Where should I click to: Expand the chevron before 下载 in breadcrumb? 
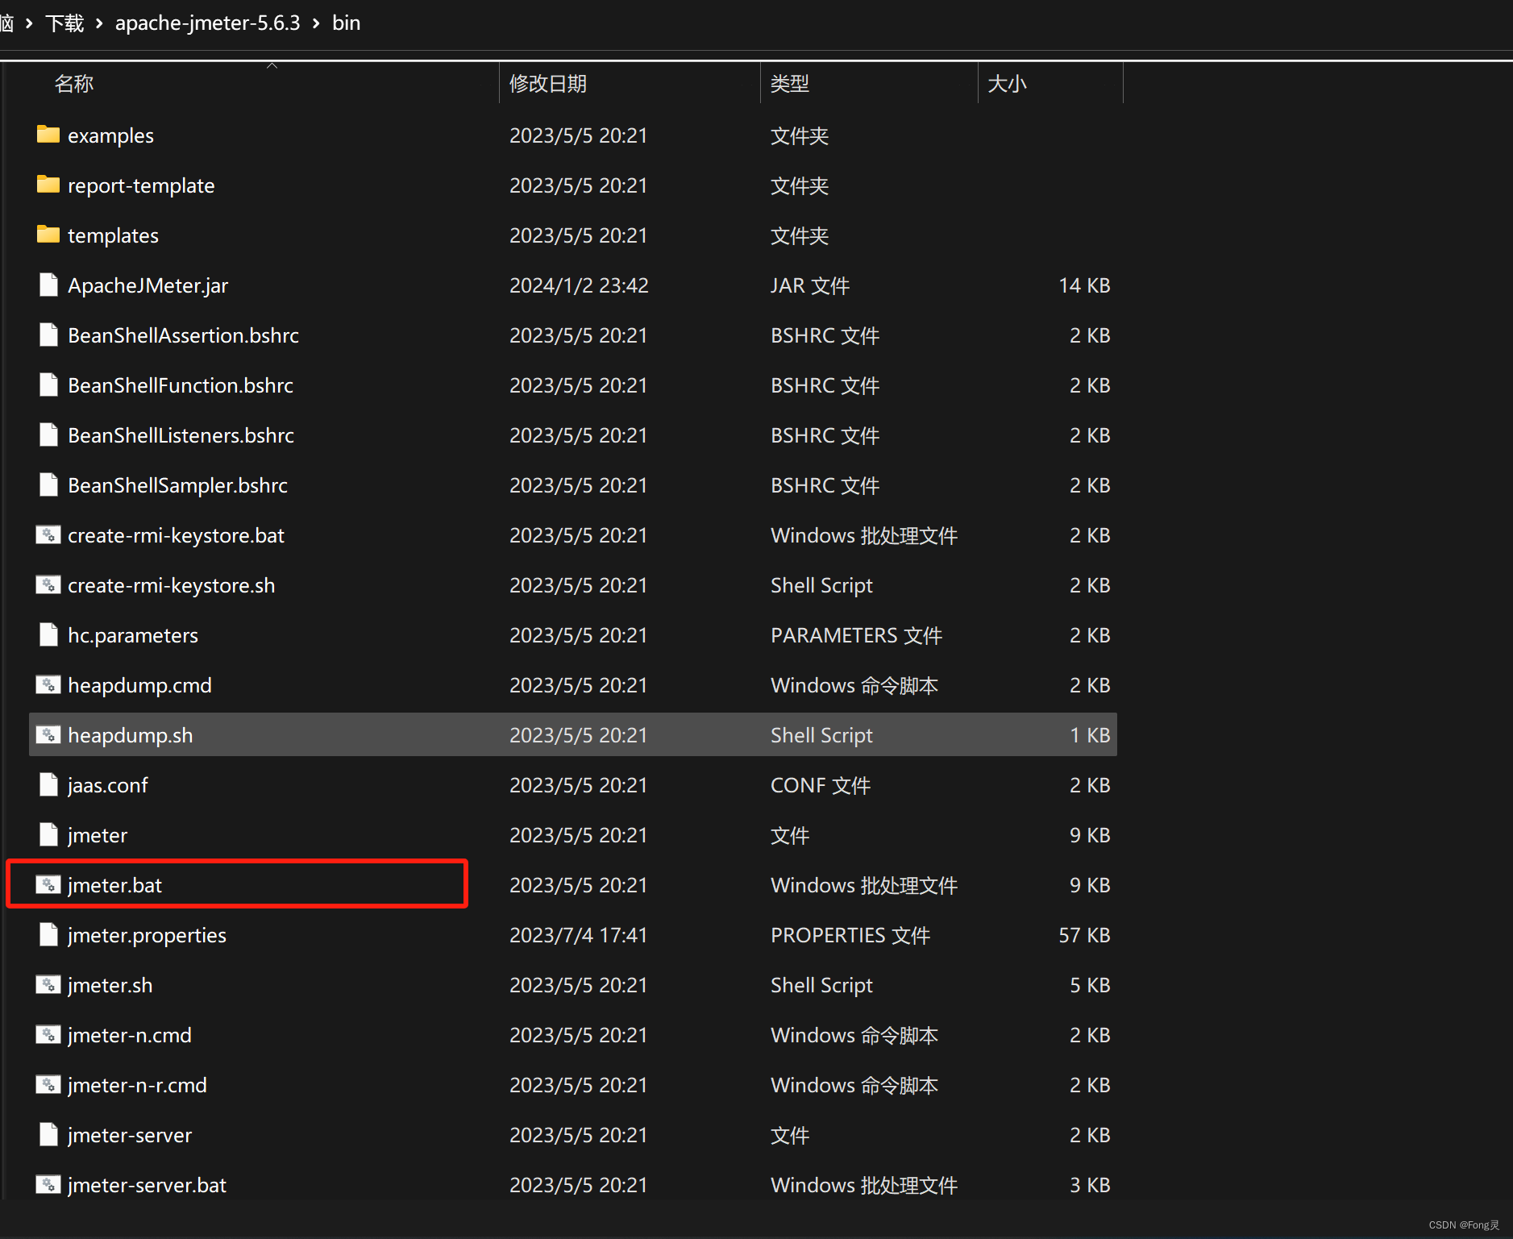point(29,23)
